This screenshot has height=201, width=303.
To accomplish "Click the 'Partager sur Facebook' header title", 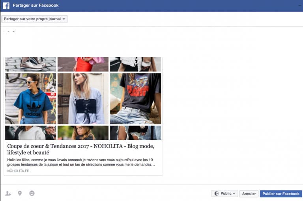I will click(36, 6).
